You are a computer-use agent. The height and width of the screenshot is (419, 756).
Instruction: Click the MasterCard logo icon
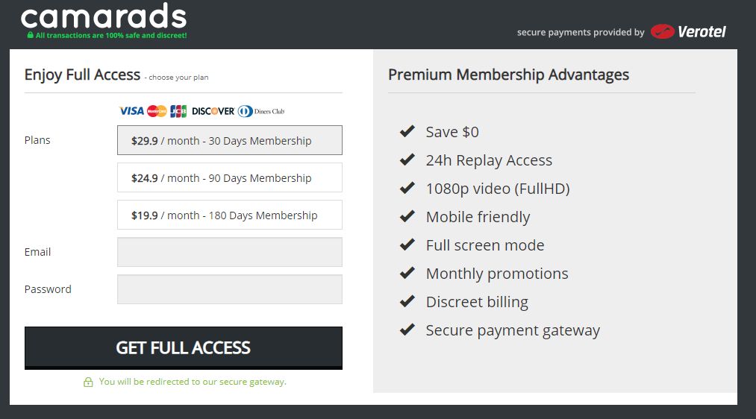coord(157,111)
